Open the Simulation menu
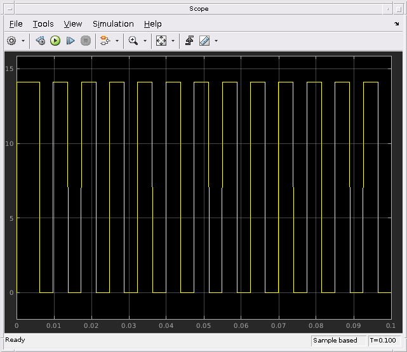The height and width of the screenshot is (352, 407). pyautogui.click(x=113, y=23)
